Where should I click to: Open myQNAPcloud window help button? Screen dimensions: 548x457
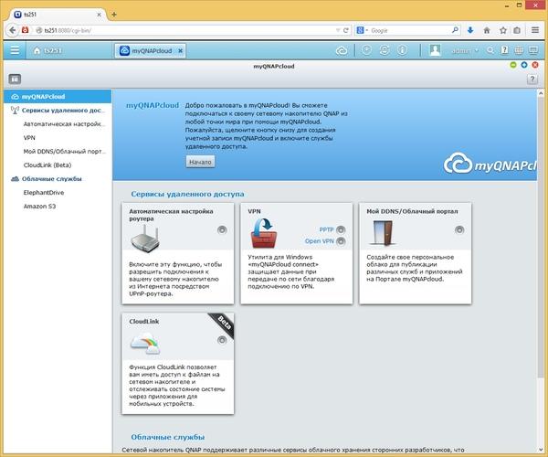532,79
